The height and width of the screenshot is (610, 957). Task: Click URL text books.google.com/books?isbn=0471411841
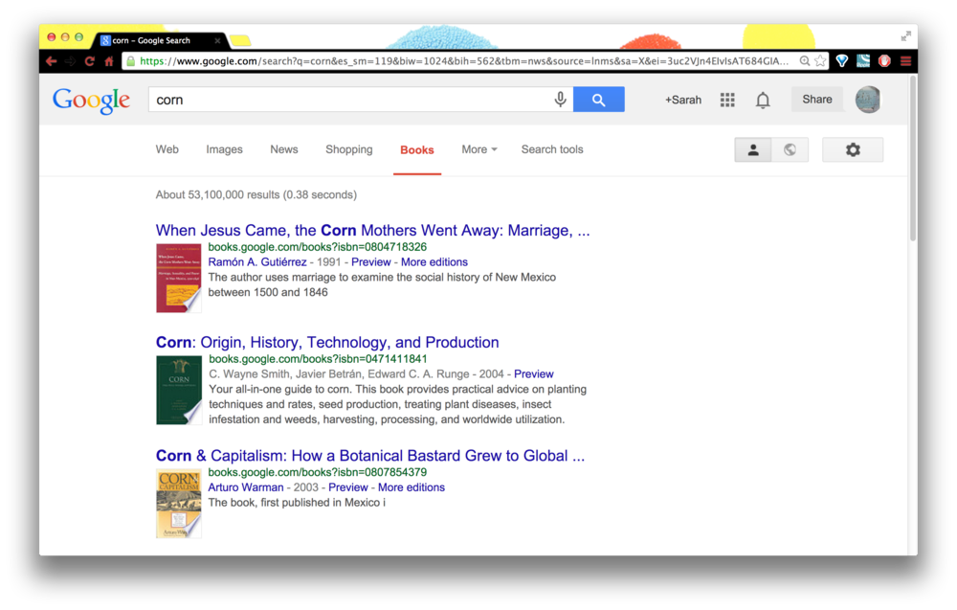[x=318, y=359]
